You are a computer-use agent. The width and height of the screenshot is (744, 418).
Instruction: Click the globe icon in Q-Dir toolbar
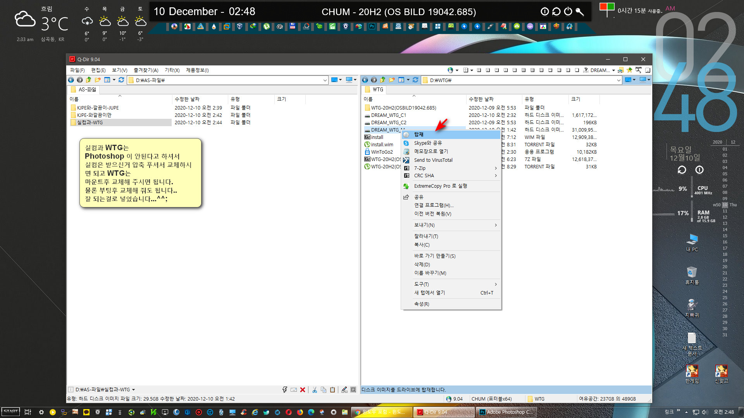coord(450,70)
